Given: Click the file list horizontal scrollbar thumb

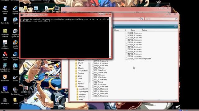Looking at the screenshot, I should point(159,100).
